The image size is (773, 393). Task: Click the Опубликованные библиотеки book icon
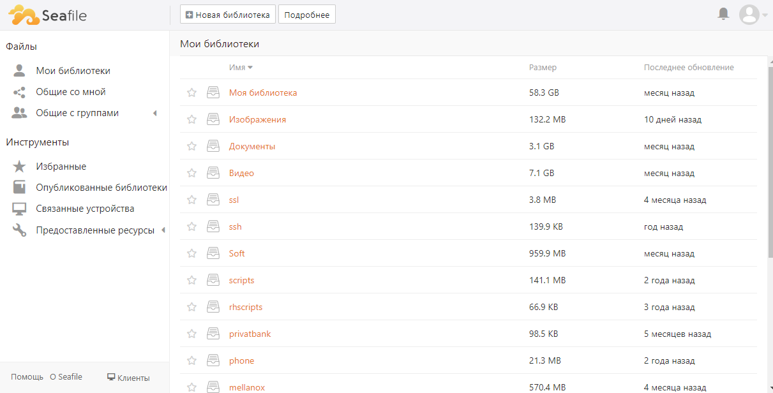pos(20,188)
